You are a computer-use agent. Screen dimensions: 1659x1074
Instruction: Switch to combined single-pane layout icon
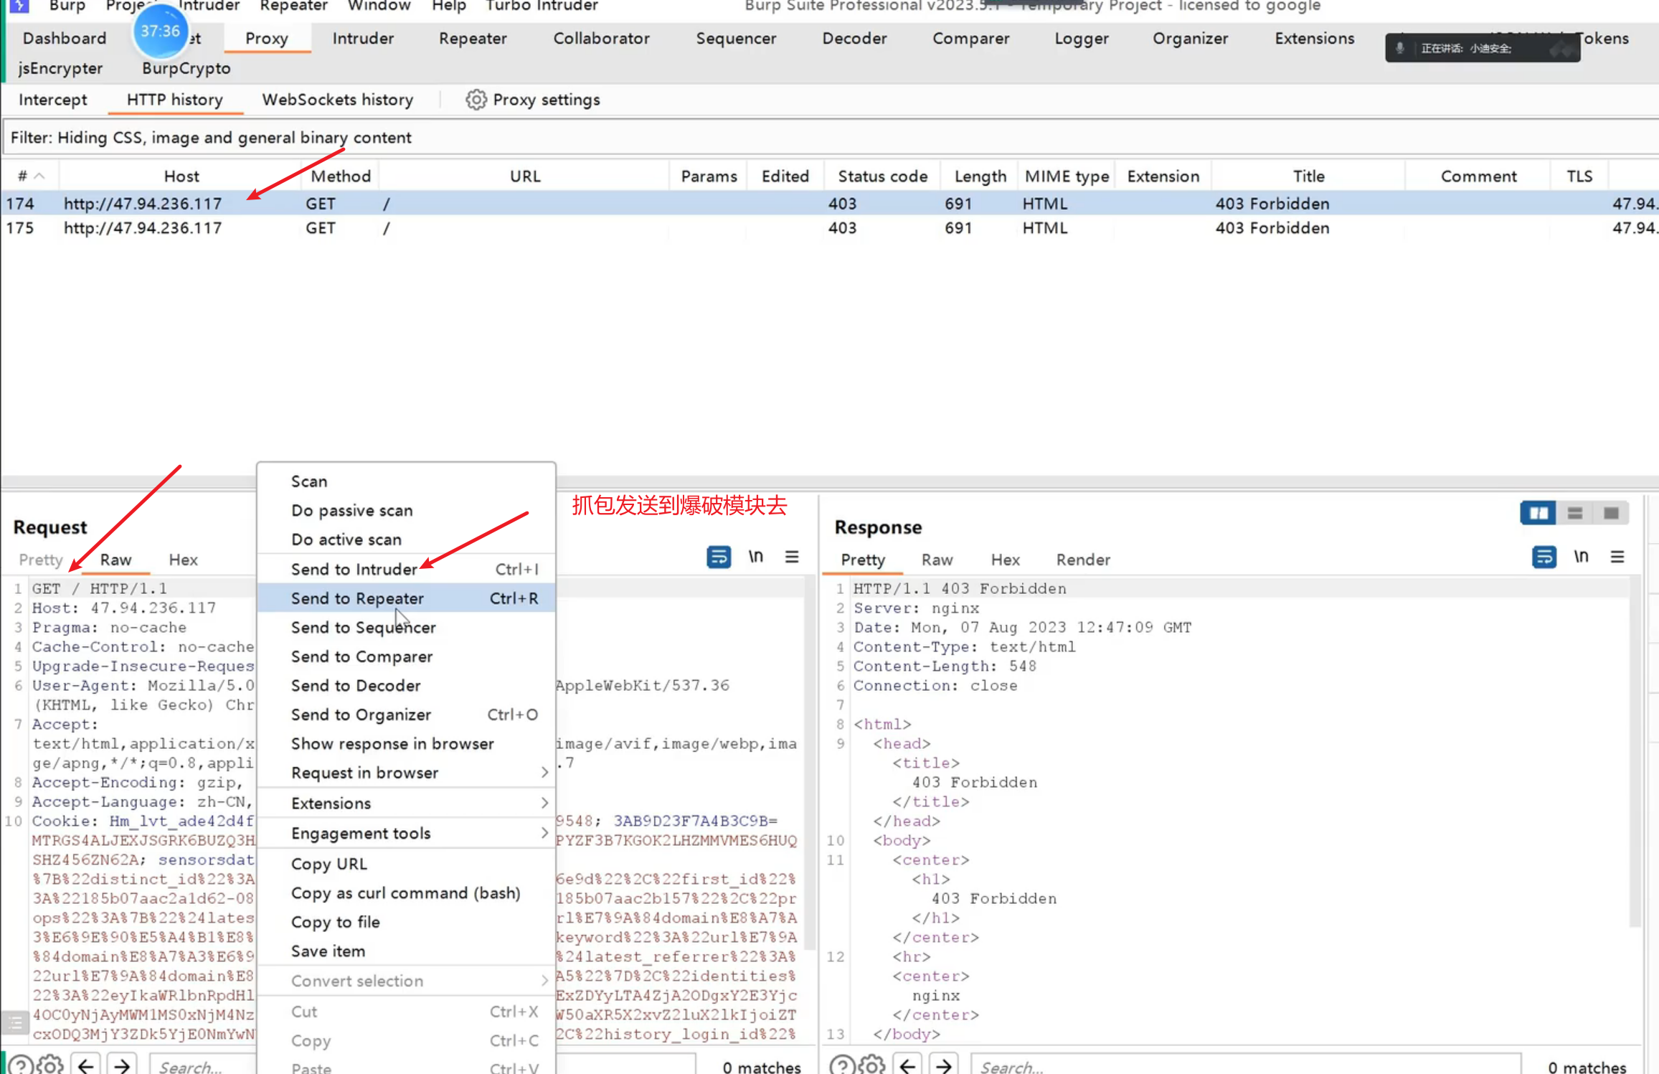pos(1611,513)
